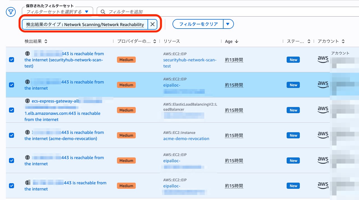Open finding reachable from internet (securityhub-network-scan-test)
Screen dimensions: 359x200
64,60
